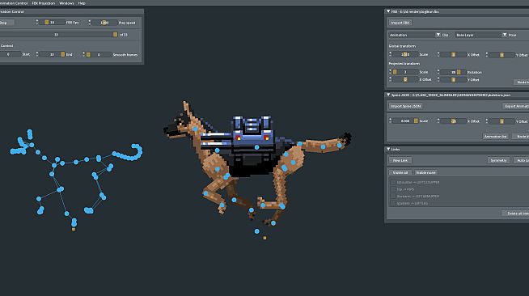Open the Animation Control menu

(14, 3)
